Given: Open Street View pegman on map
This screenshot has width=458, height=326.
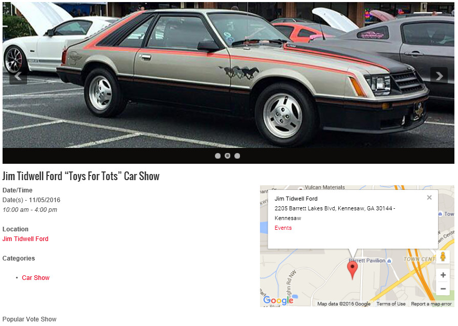Looking at the screenshot, I should (443, 257).
